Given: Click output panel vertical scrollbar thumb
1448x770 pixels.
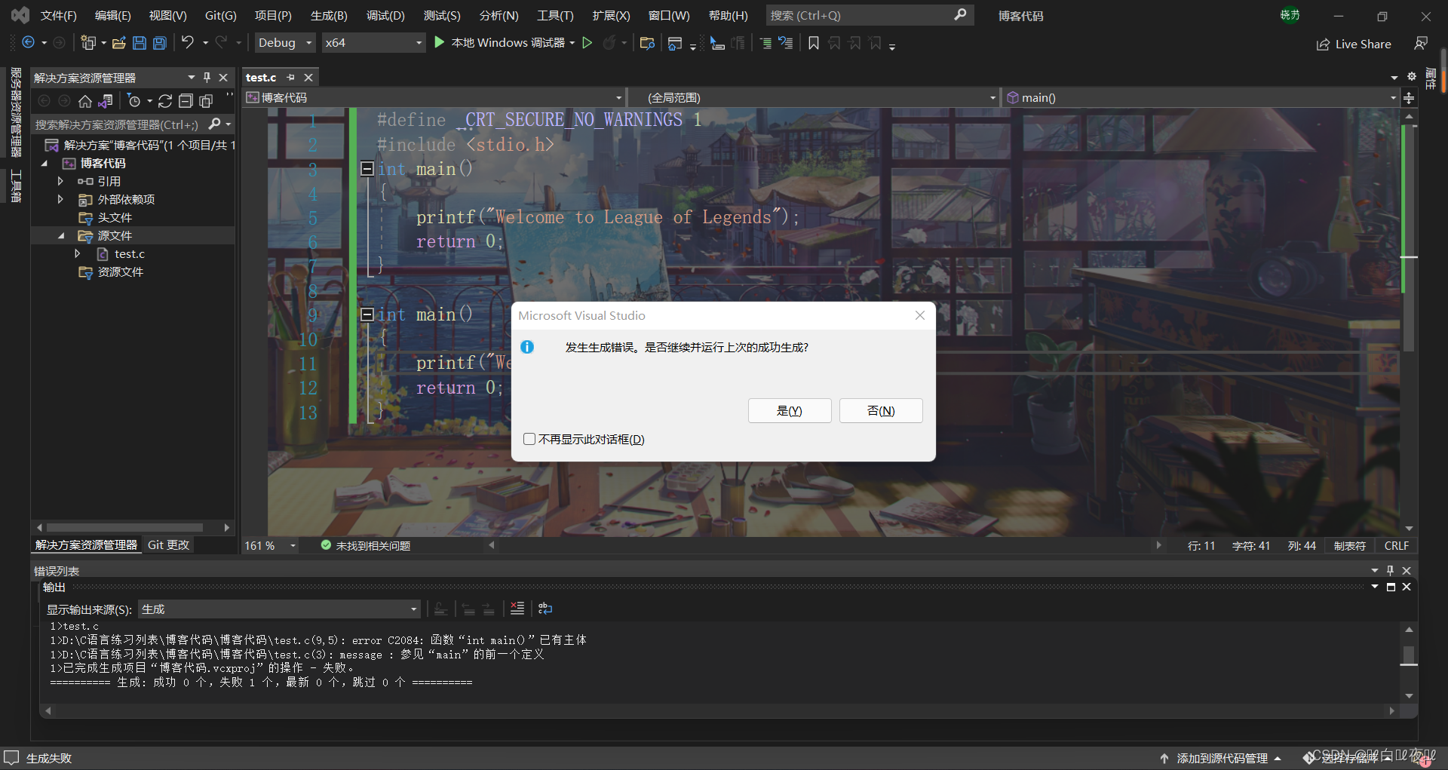Looking at the screenshot, I should click(x=1409, y=655).
